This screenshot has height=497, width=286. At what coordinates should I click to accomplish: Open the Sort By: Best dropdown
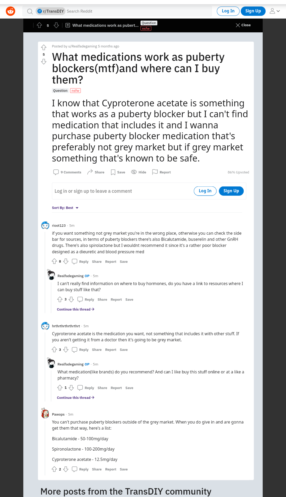(x=65, y=208)
